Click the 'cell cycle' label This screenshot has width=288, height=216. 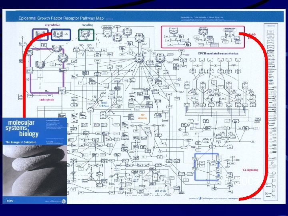[x=160, y=191]
